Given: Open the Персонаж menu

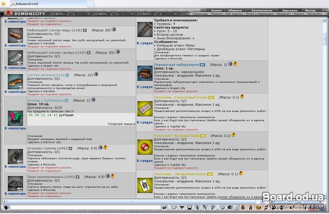Looking at the screenshot, I should click(x=290, y=10).
